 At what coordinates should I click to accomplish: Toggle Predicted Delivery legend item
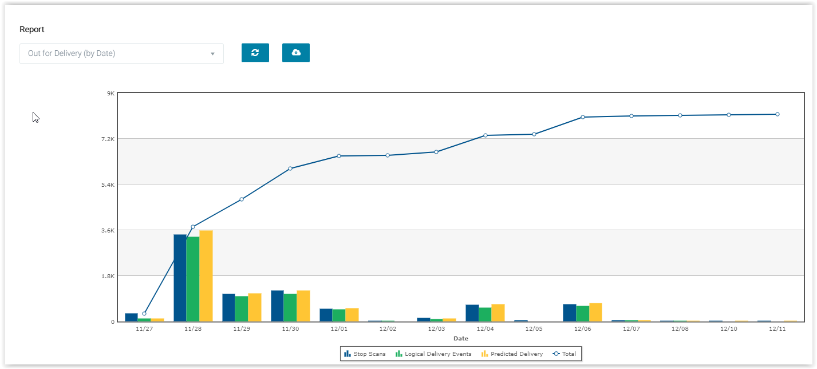coord(516,354)
